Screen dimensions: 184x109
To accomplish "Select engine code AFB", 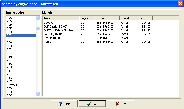I will (21, 88).
